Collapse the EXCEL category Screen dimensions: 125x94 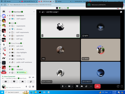coord(13,23)
